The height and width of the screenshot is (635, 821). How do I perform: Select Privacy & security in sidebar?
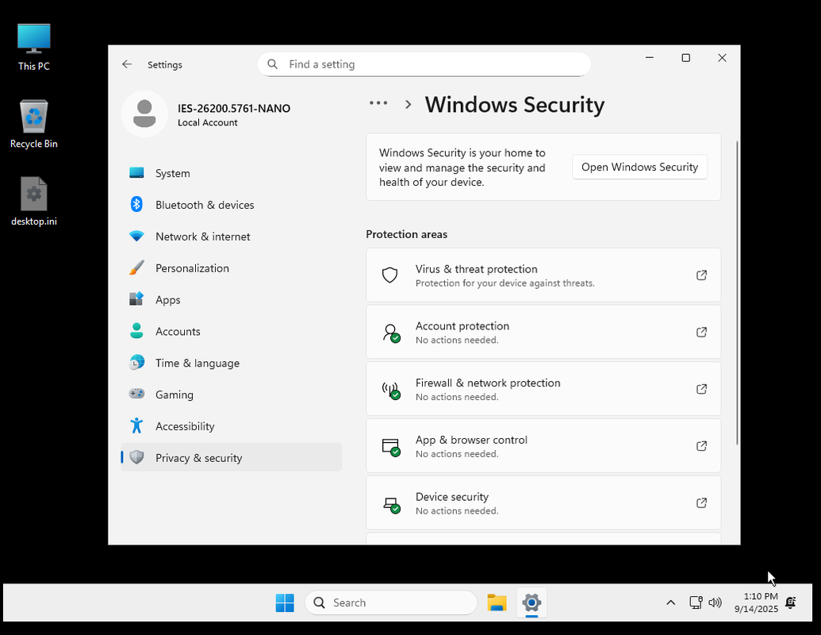point(231,458)
